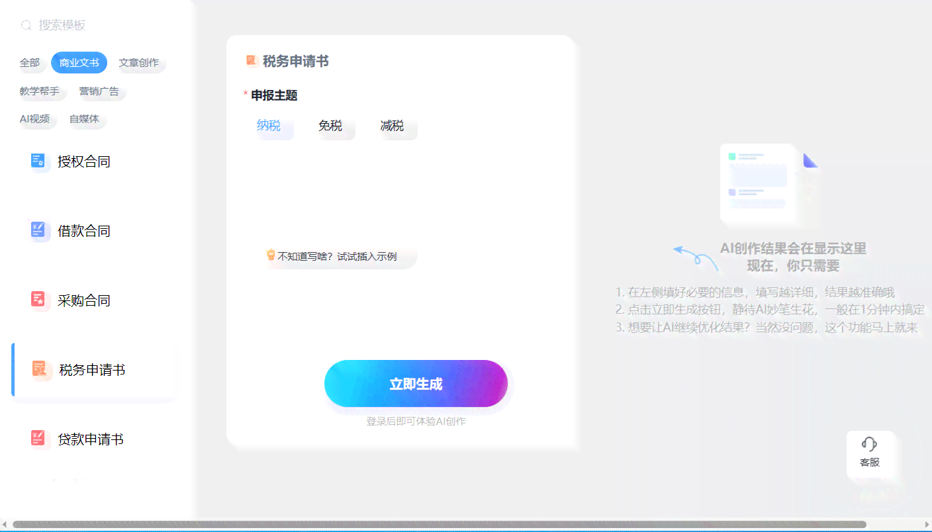Click the lightbulb hint icon
This screenshot has height=532, width=932.
271,255
